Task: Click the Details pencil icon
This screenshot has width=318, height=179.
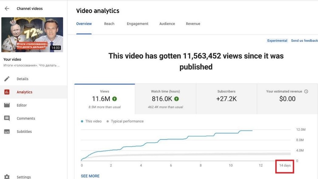Action: [7, 79]
